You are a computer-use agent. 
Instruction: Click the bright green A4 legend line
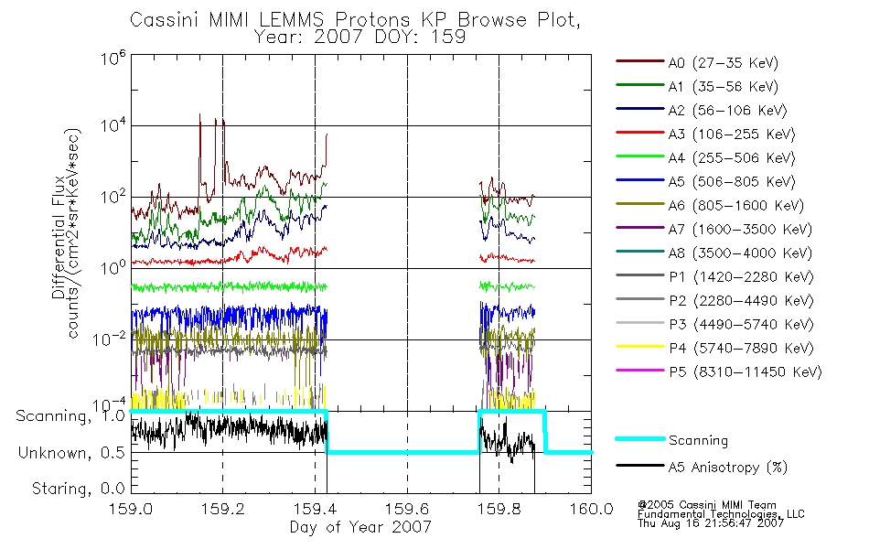pos(640,156)
